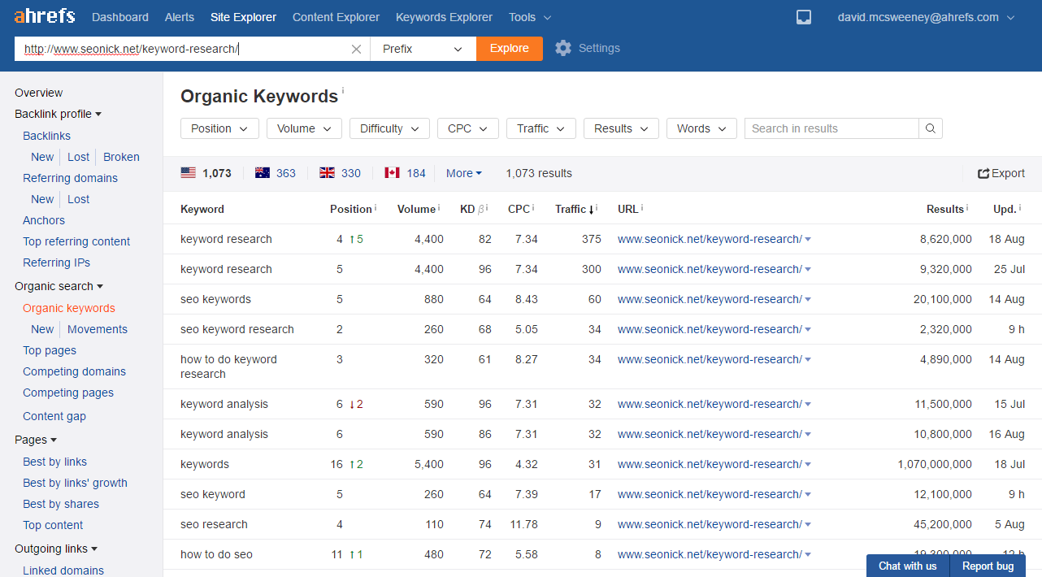The width and height of the screenshot is (1042, 577).
Task: Show the Volume column info tooltip
Action: 439,208
